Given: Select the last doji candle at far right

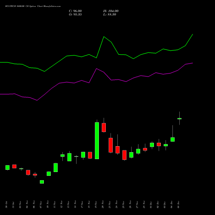Looking at the screenshot, I should click(179, 119).
